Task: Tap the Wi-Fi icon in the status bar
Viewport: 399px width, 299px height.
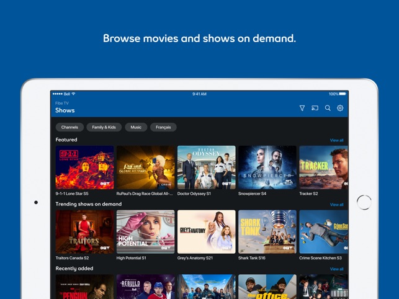Action: tap(73, 94)
